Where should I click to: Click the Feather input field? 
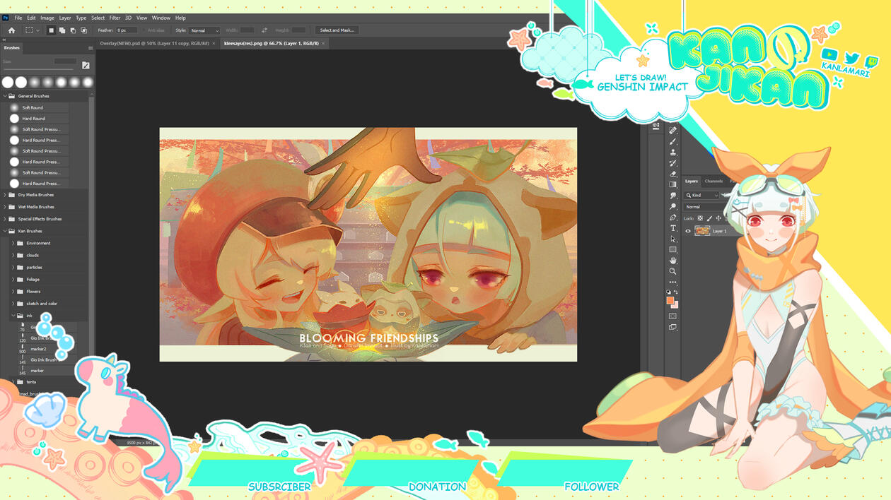[126, 30]
